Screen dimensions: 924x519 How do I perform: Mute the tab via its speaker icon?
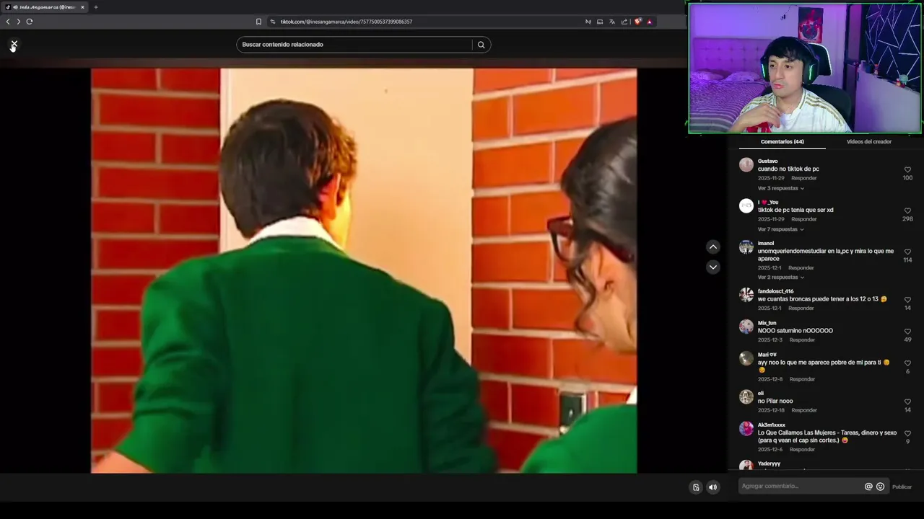click(x=15, y=7)
